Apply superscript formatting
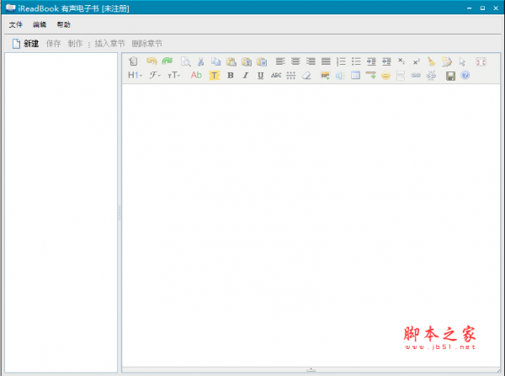Screen dimensions: 505x376 click(417, 61)
